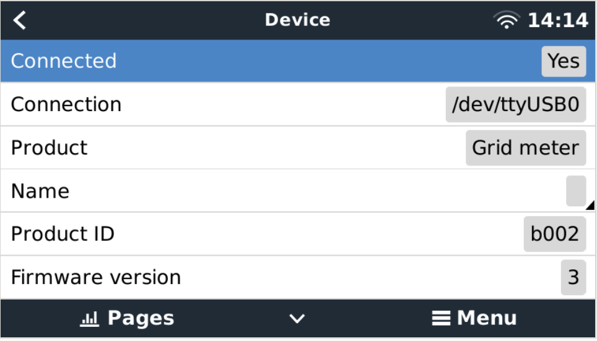Open the Menu button
This screenshot has width=597, height=341.
click(474, 319)
